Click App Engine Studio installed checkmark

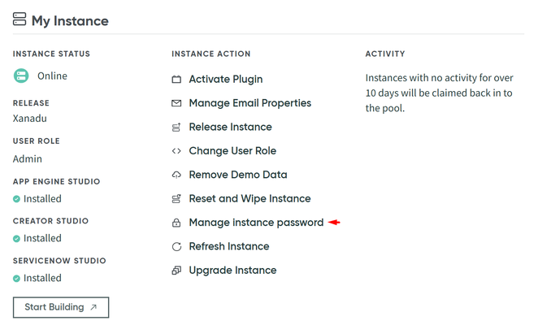[x=16, y=199]
